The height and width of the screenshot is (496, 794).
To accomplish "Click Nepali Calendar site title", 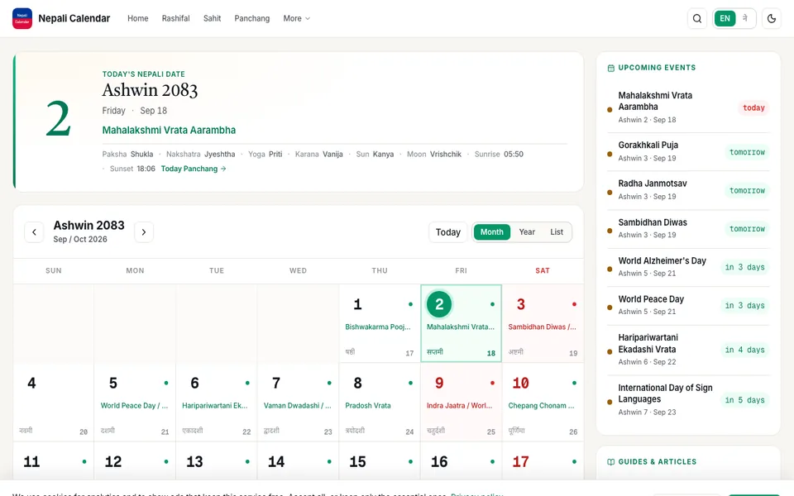I will 74,19.
